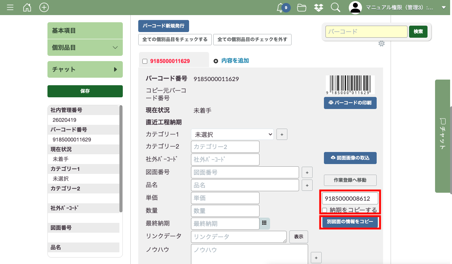Click the circled plus add icon
Viewport: 452px width, 264px height.
click(x=44, y=8)
